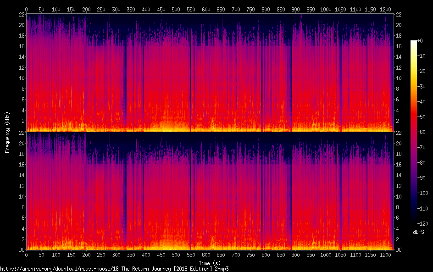433x272 pixels.
Task: Click the dark silent gap near 1050 seconds in the lower channel
Action: [340, 193]
